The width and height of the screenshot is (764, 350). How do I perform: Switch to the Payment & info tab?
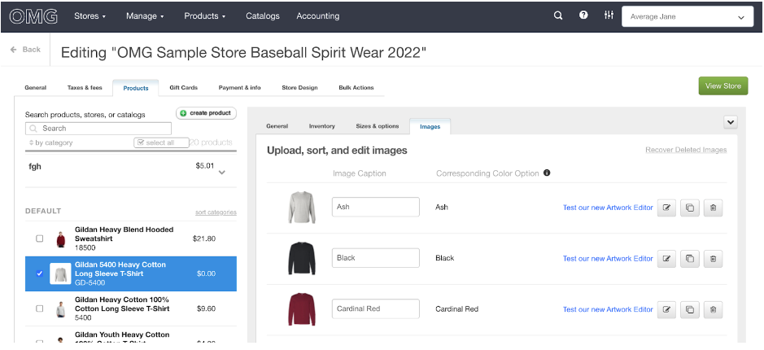[240, 88]
